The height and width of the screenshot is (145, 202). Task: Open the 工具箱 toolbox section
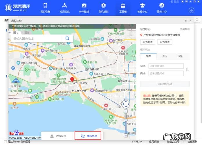(x=123, y=8)
